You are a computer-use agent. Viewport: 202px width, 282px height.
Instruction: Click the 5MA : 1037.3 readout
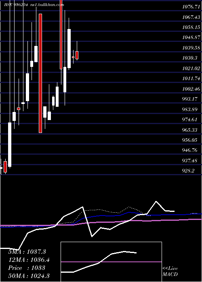[x=27, y=252]
